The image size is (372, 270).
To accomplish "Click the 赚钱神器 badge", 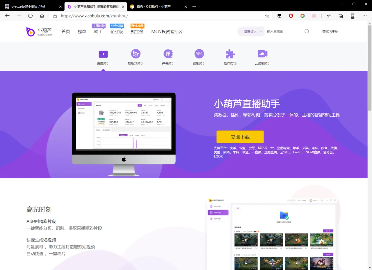I will [x=137, y=26].
